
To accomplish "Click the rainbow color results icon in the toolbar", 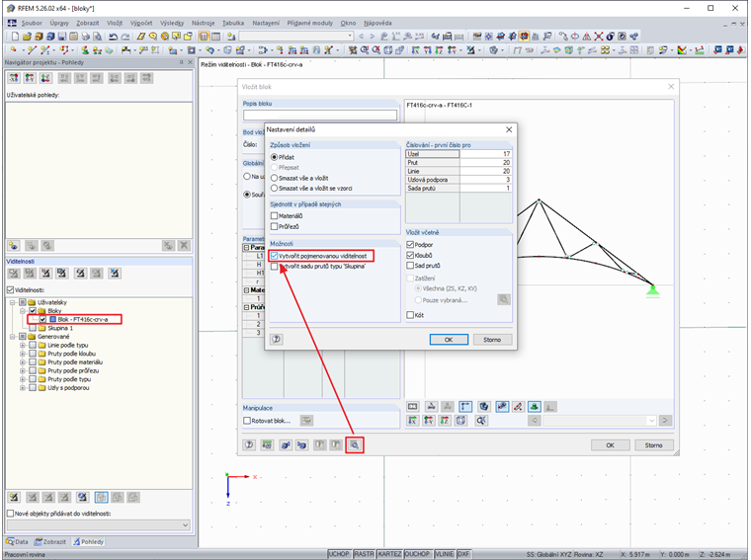I will (682, 49).
